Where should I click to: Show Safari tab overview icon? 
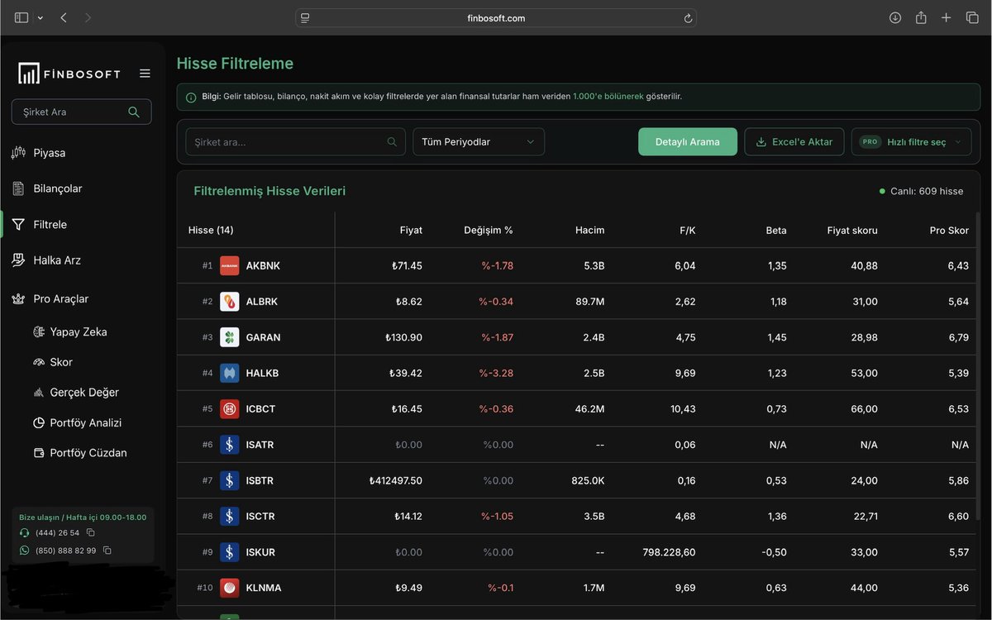pos(972,17)
